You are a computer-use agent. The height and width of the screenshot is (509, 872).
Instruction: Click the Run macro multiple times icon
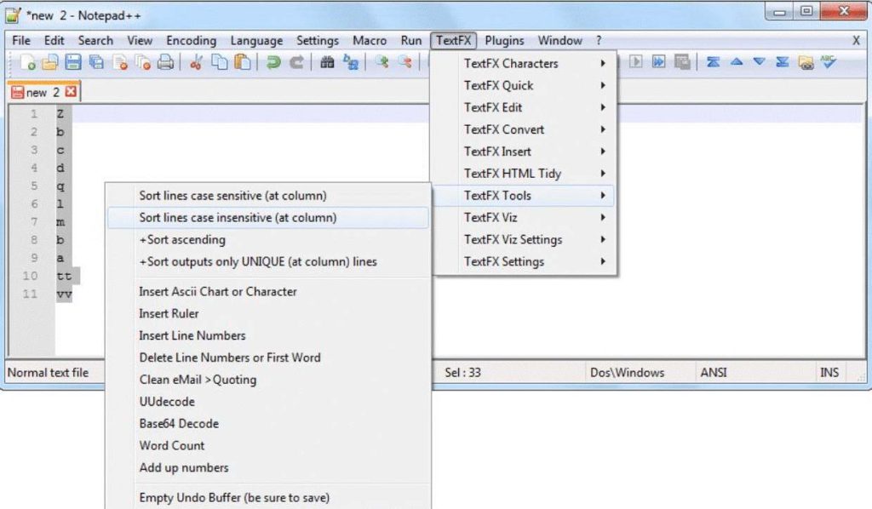click(659, 61)
